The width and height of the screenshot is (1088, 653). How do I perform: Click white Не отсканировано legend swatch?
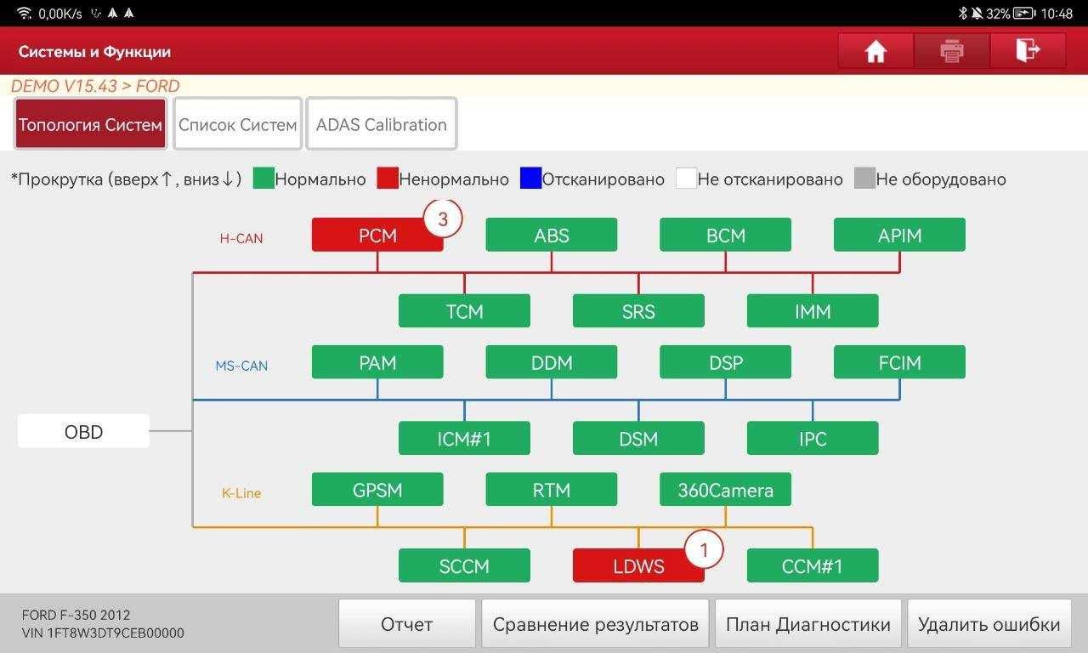coord(686,179)
